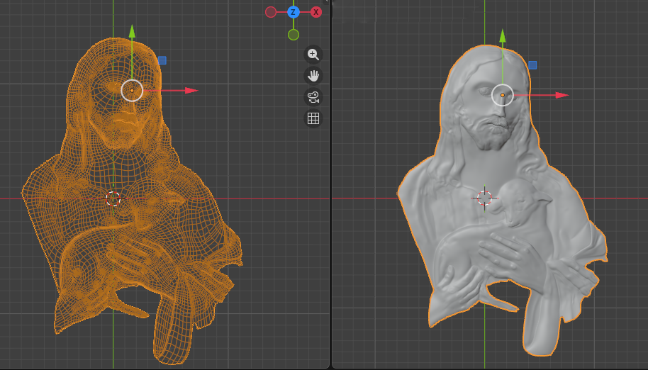
Task: Click white move circle on wireframe head
Action: [x=132, y=91]
